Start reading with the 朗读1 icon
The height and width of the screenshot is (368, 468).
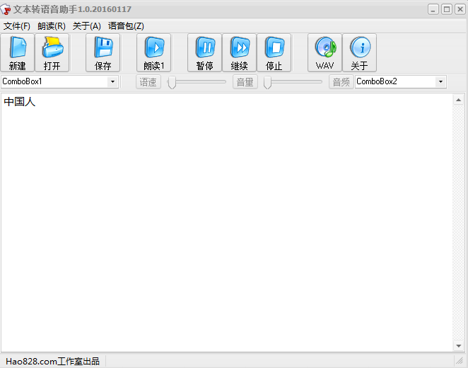coord(154,52)
